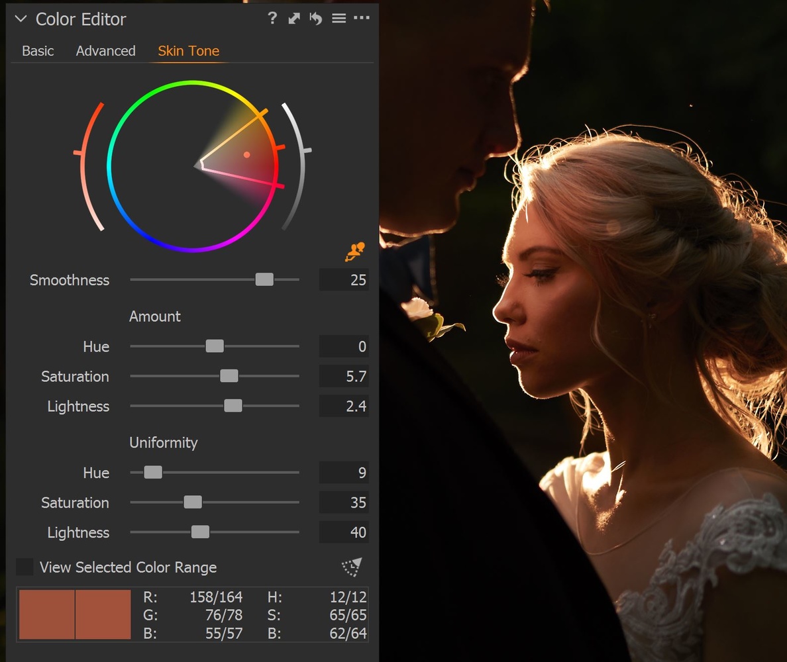Viewport: 787px width, 662px height.
Task: Click the Amount Lightness slider handle
Action: coord(233,406)
